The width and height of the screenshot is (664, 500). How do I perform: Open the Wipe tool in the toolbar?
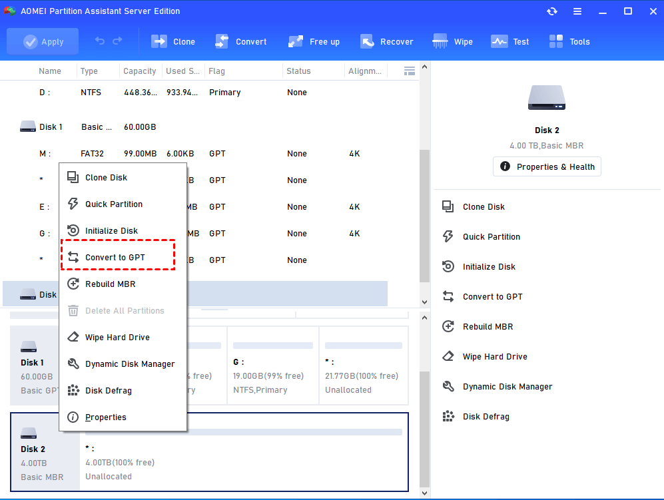452,41
